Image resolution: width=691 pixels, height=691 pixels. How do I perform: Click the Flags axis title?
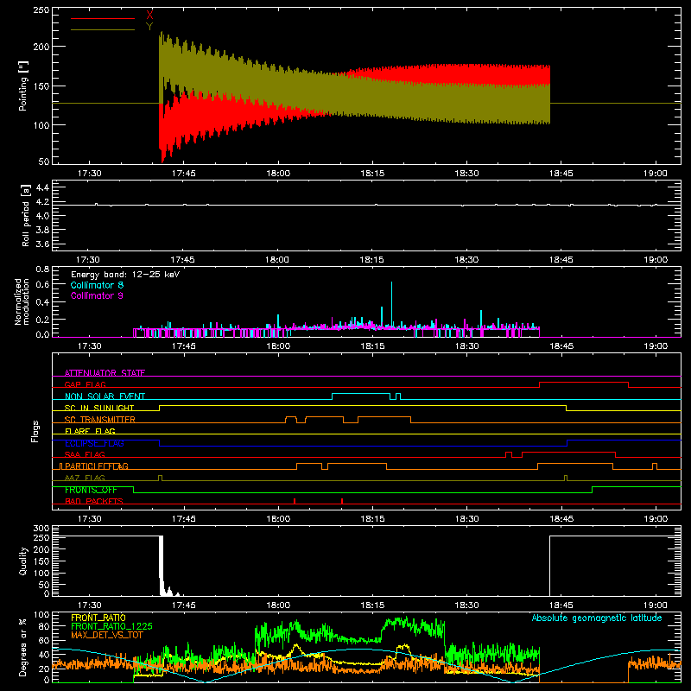tap(35, 431)
